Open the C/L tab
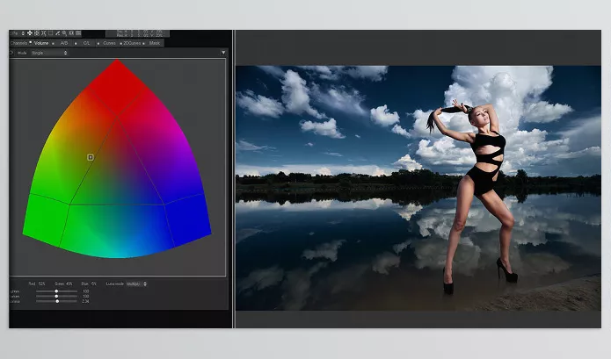Image resolution: width=611 pixels, height=359 pixels. [86, 43]
